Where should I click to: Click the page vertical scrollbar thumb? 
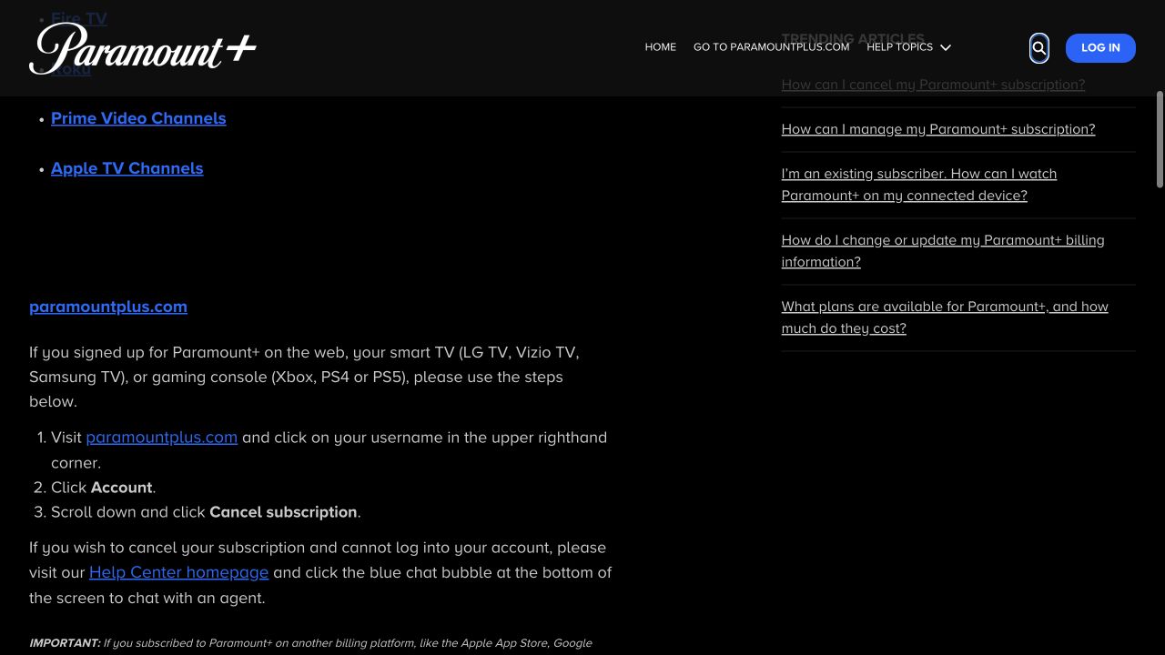[x=1160, y=139]
